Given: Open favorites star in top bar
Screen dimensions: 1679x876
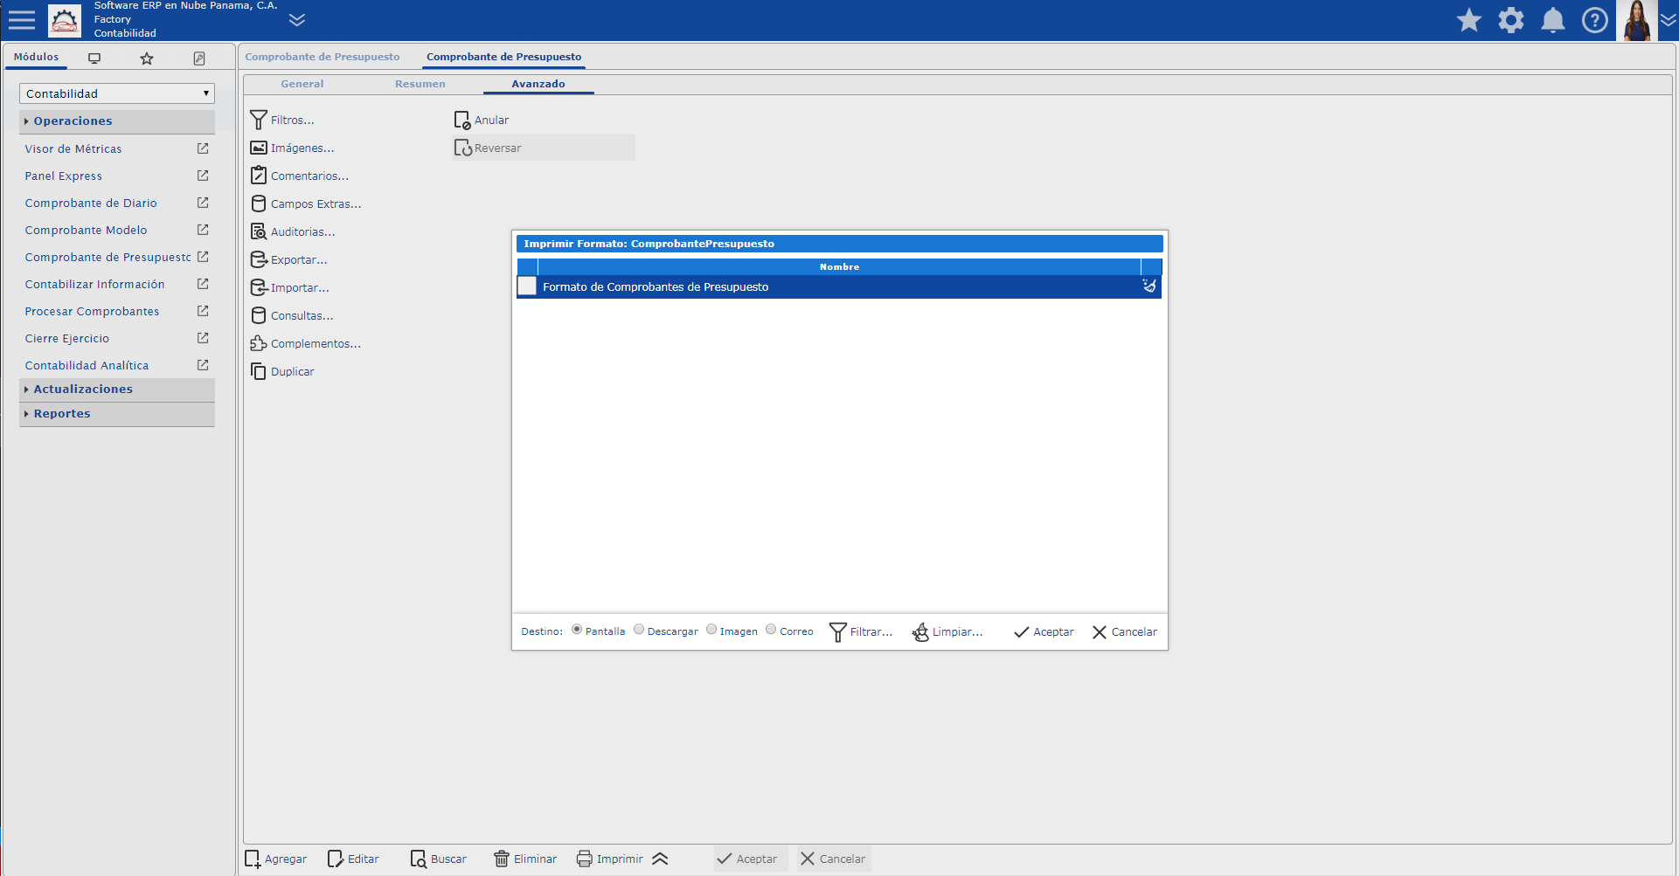Looking at the screenshot, I should tap(1469, 20).
